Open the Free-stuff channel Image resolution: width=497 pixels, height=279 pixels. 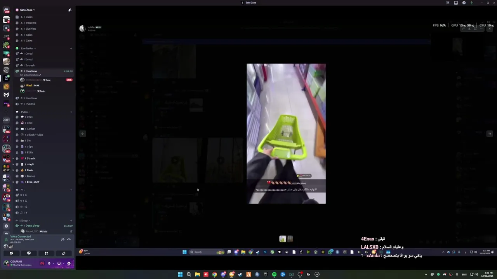click(x=44, y=182)
